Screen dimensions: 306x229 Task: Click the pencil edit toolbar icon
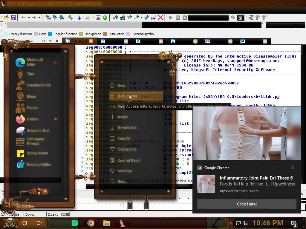coord(154,18)
